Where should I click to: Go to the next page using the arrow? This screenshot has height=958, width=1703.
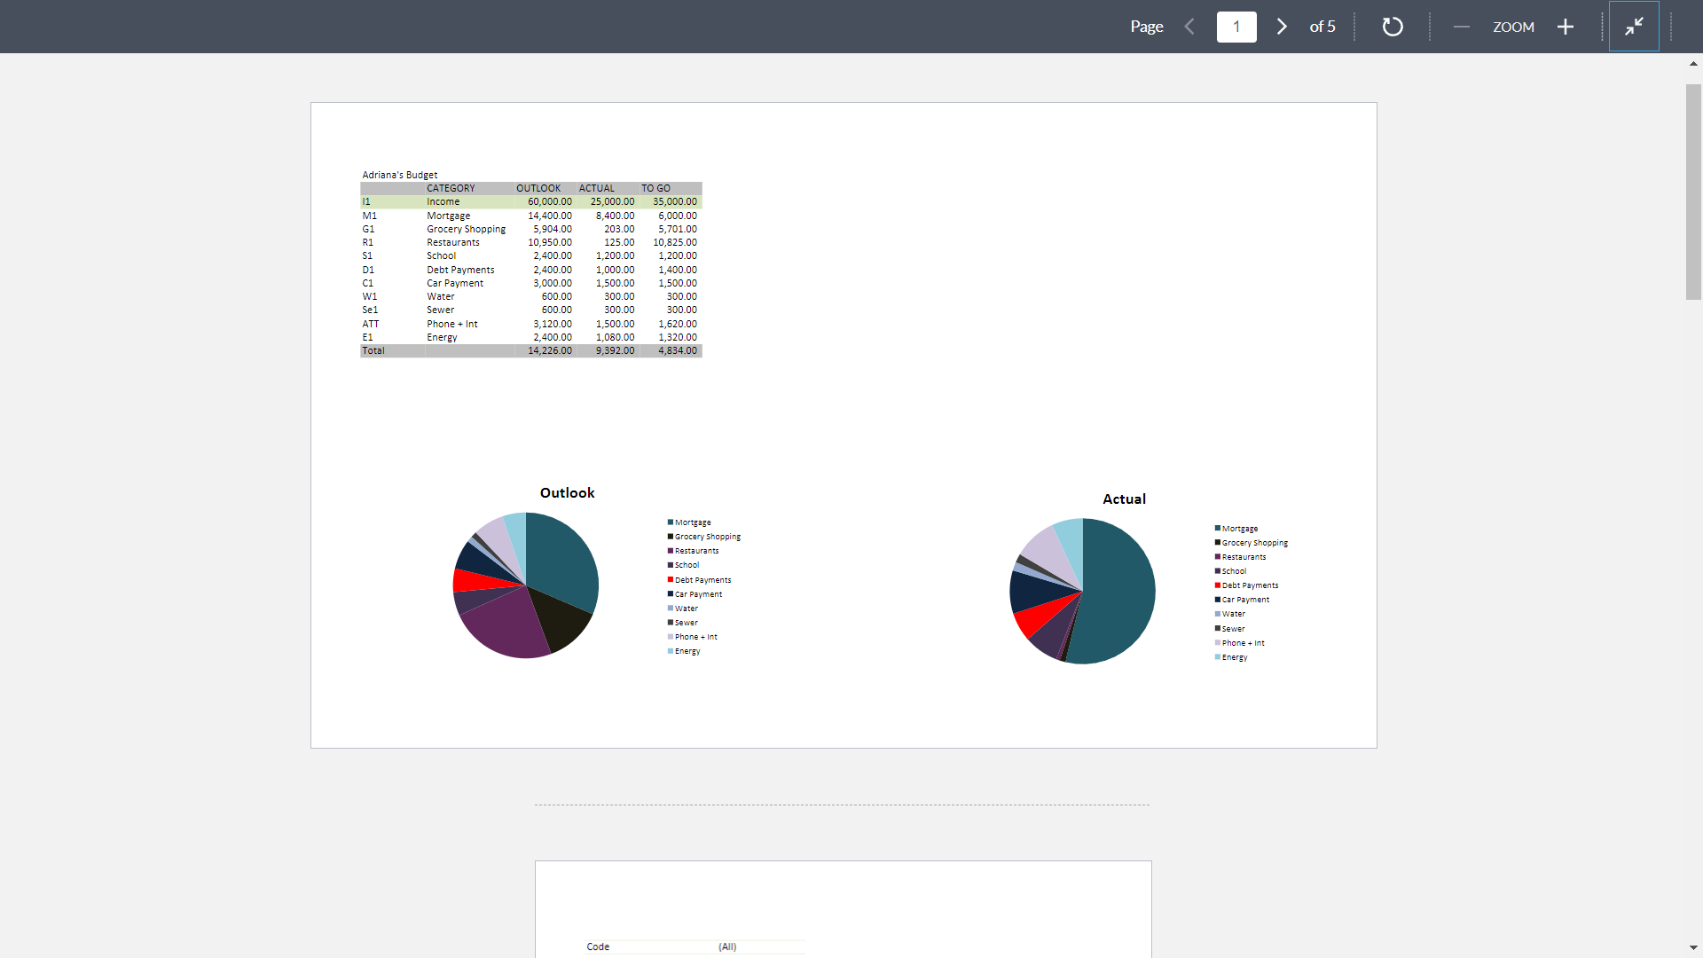1281,27
